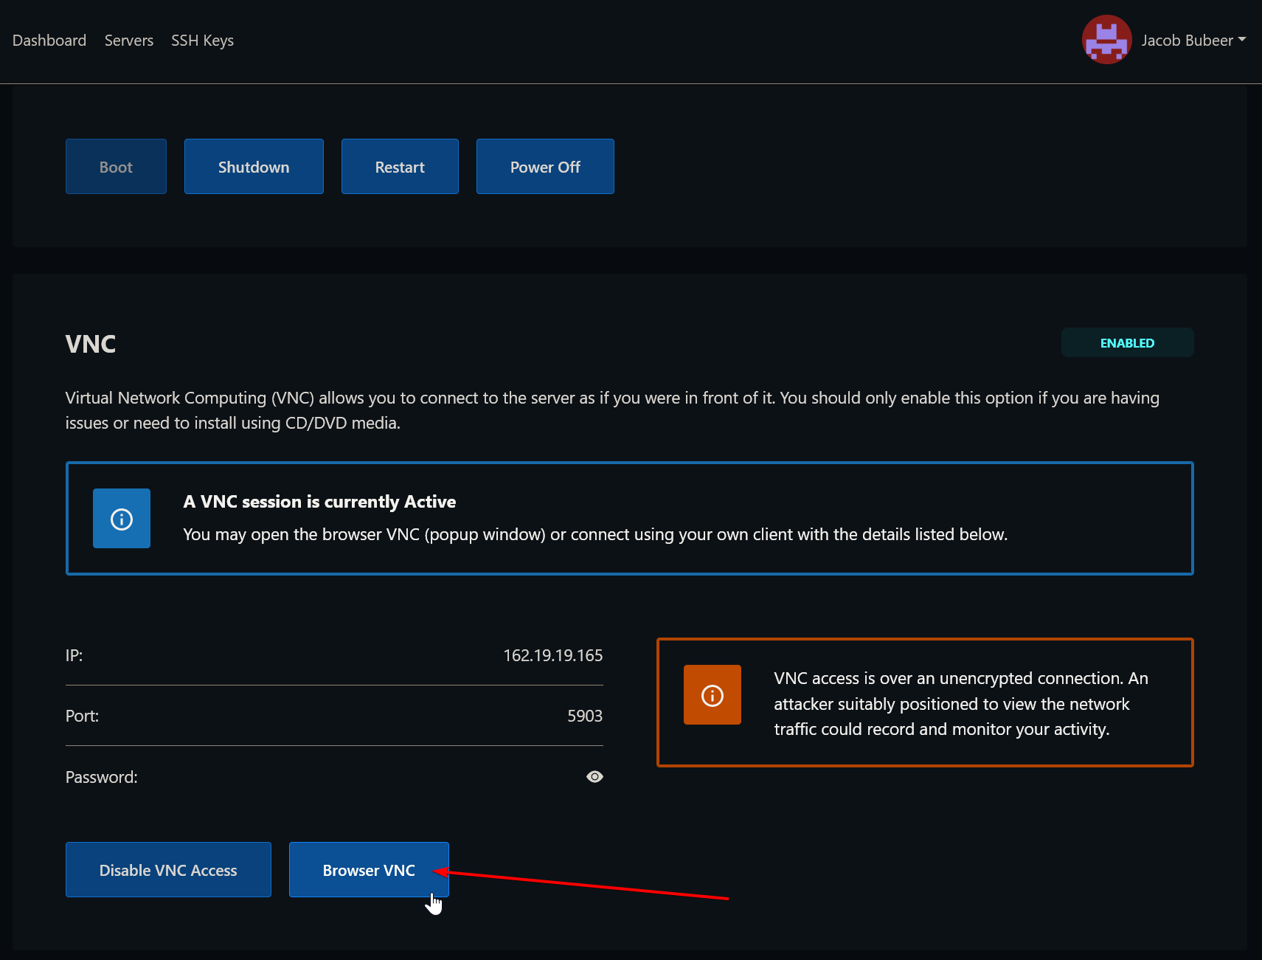Viewport: 1262px width, 960px height.
Task: Click the Power Off button
Action: [x=545, y=167]
